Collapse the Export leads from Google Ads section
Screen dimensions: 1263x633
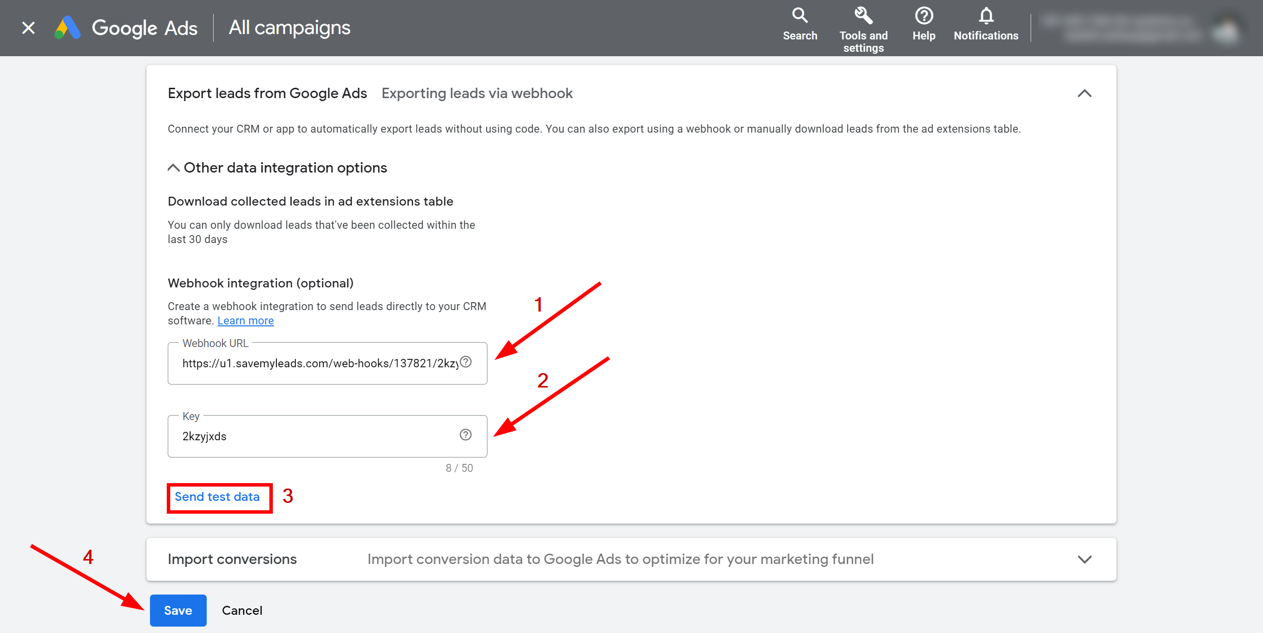click(1084, 93)
